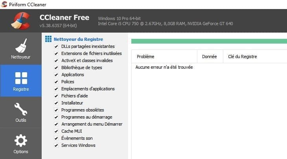Uncheck the Cache MUI checkbox

pyautogui.click(x=56, y=131)
